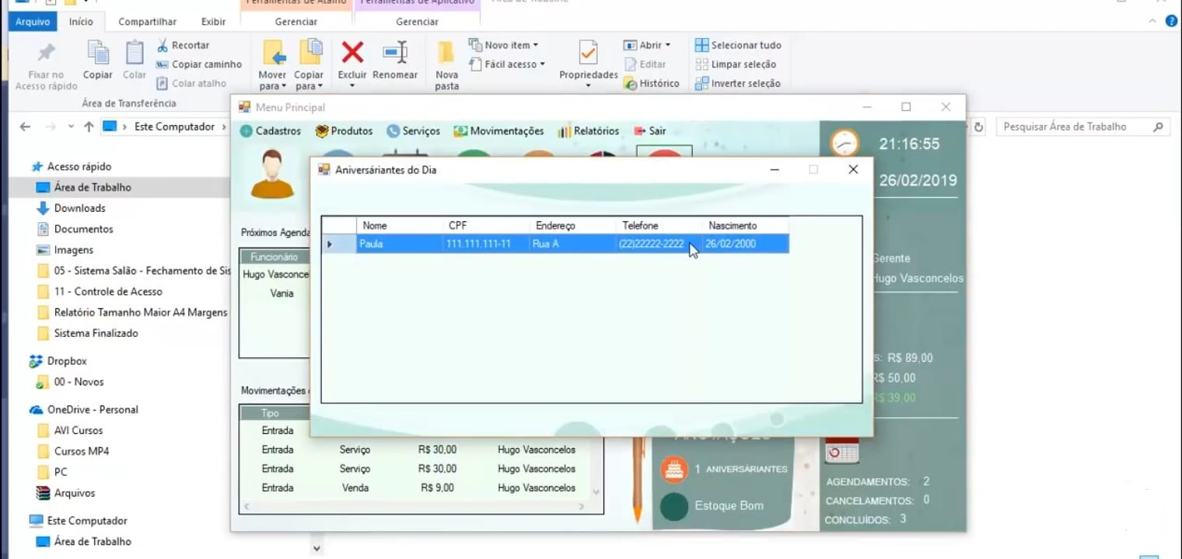The image size is (1182, 559).
Task: Open the Movimentações menu
Action: (498, 131)
